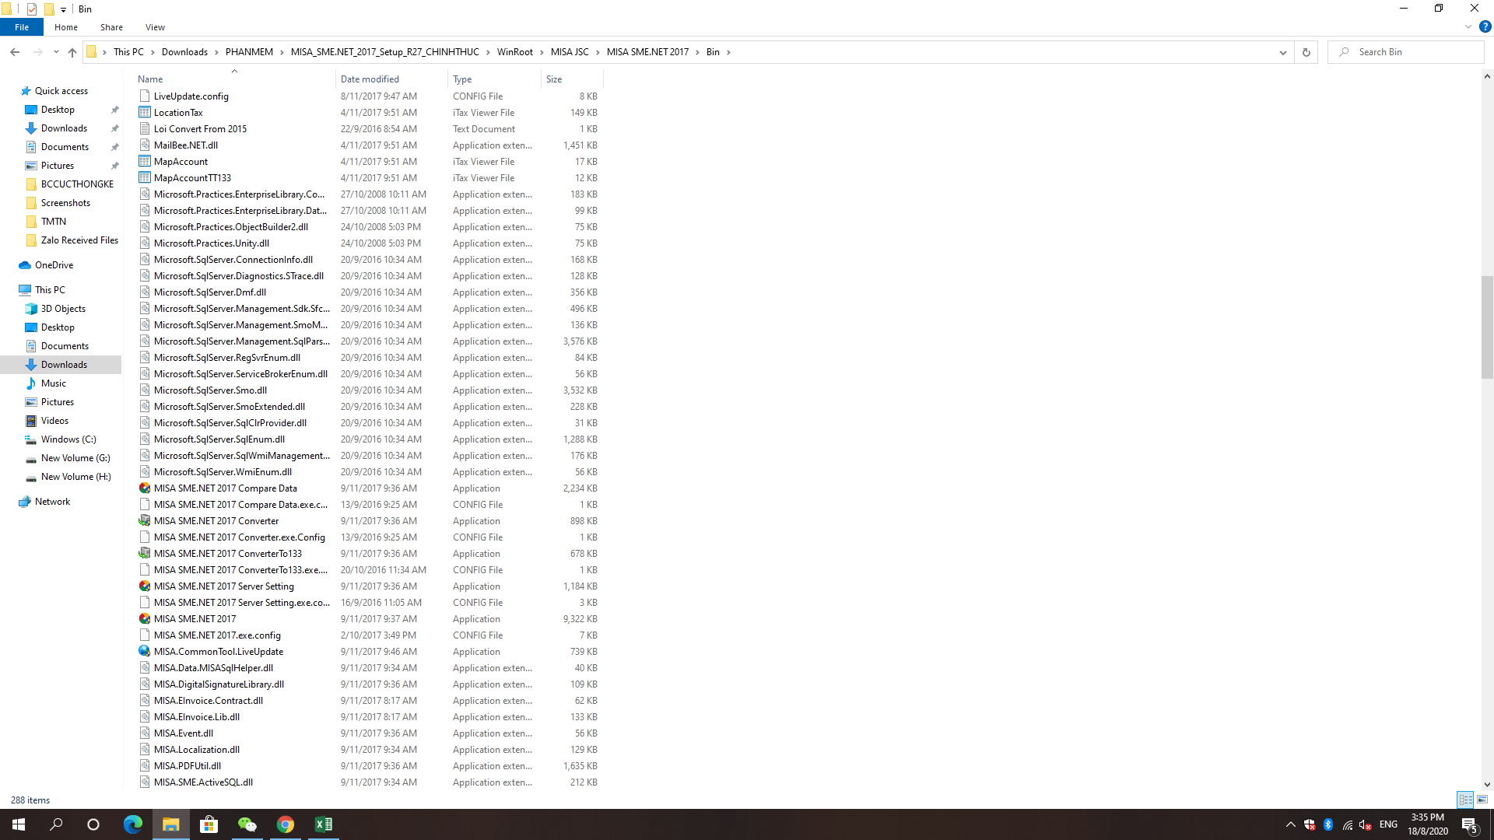The height and width of the screenshot is (840, 1494).
Task: Select MISA.PDFUtil.dll file
Action: point(188,766)
